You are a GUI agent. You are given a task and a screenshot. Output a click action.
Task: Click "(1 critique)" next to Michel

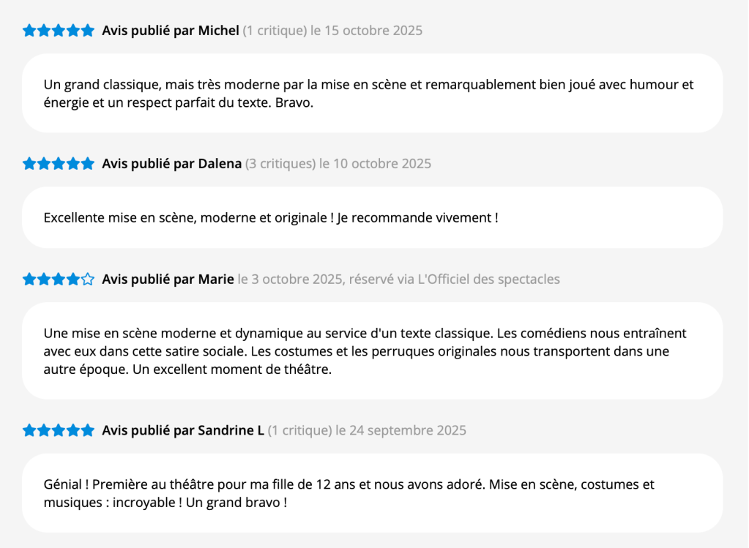click(275, 31)
